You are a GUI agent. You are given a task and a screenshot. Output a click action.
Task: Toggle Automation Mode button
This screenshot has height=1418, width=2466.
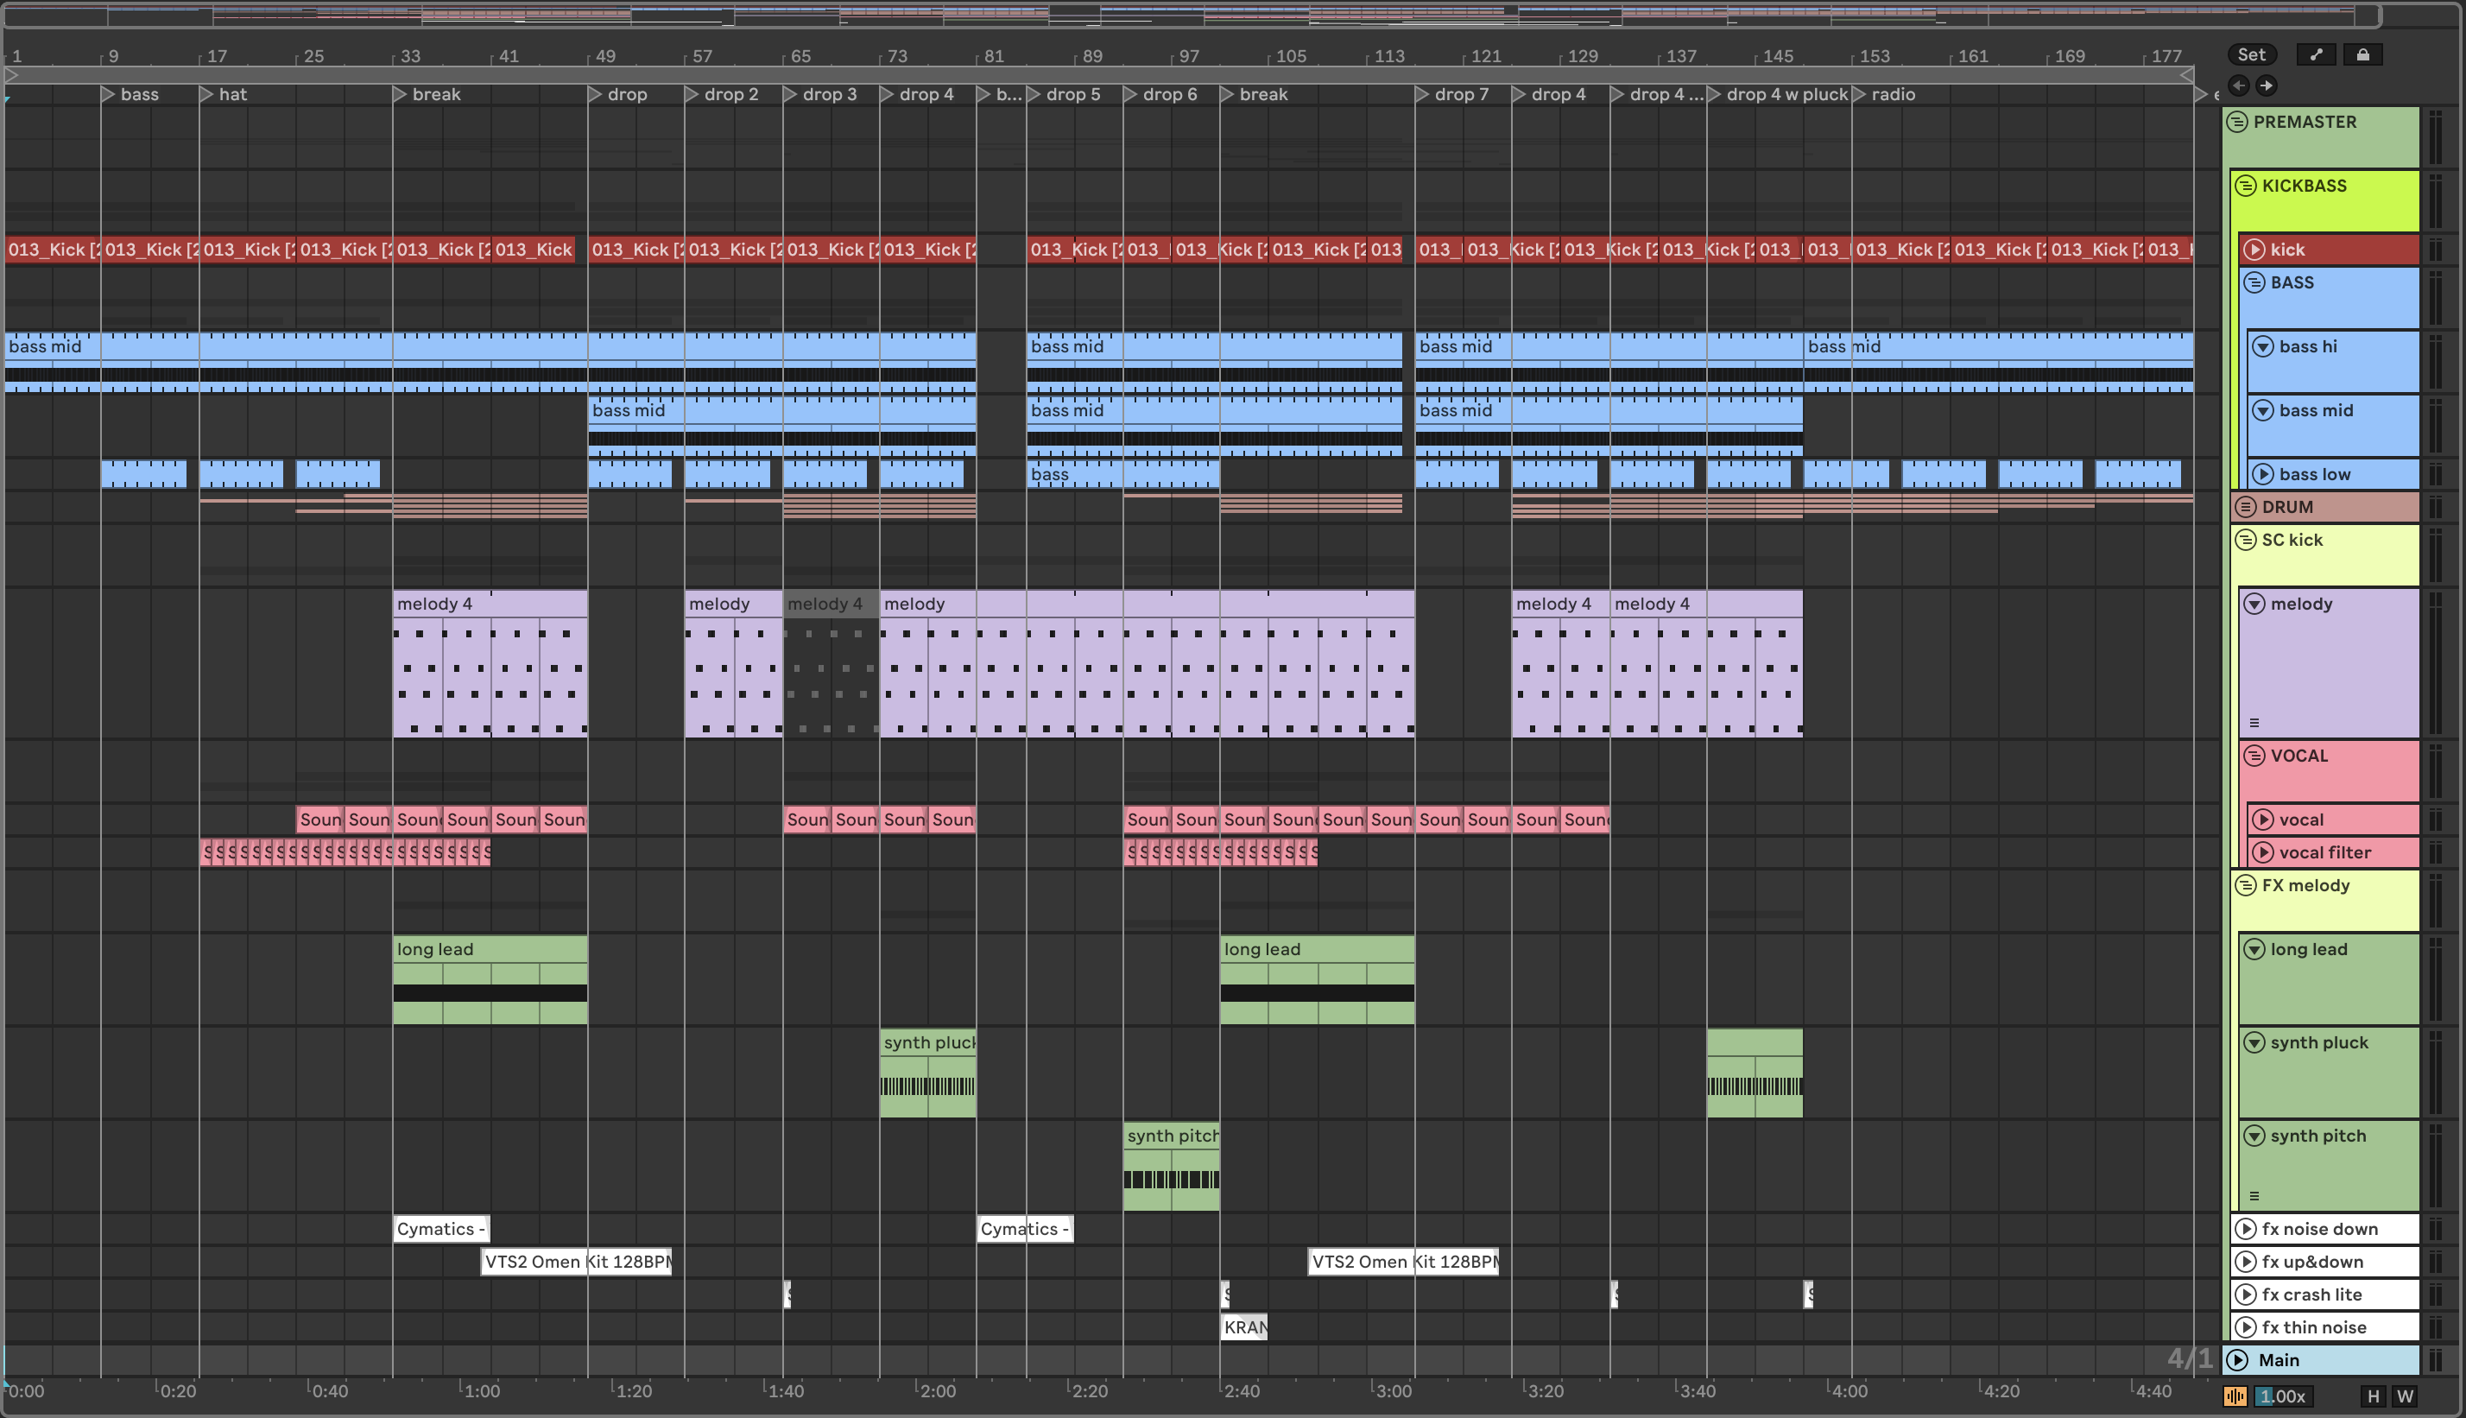click(x=2316, y=54)
